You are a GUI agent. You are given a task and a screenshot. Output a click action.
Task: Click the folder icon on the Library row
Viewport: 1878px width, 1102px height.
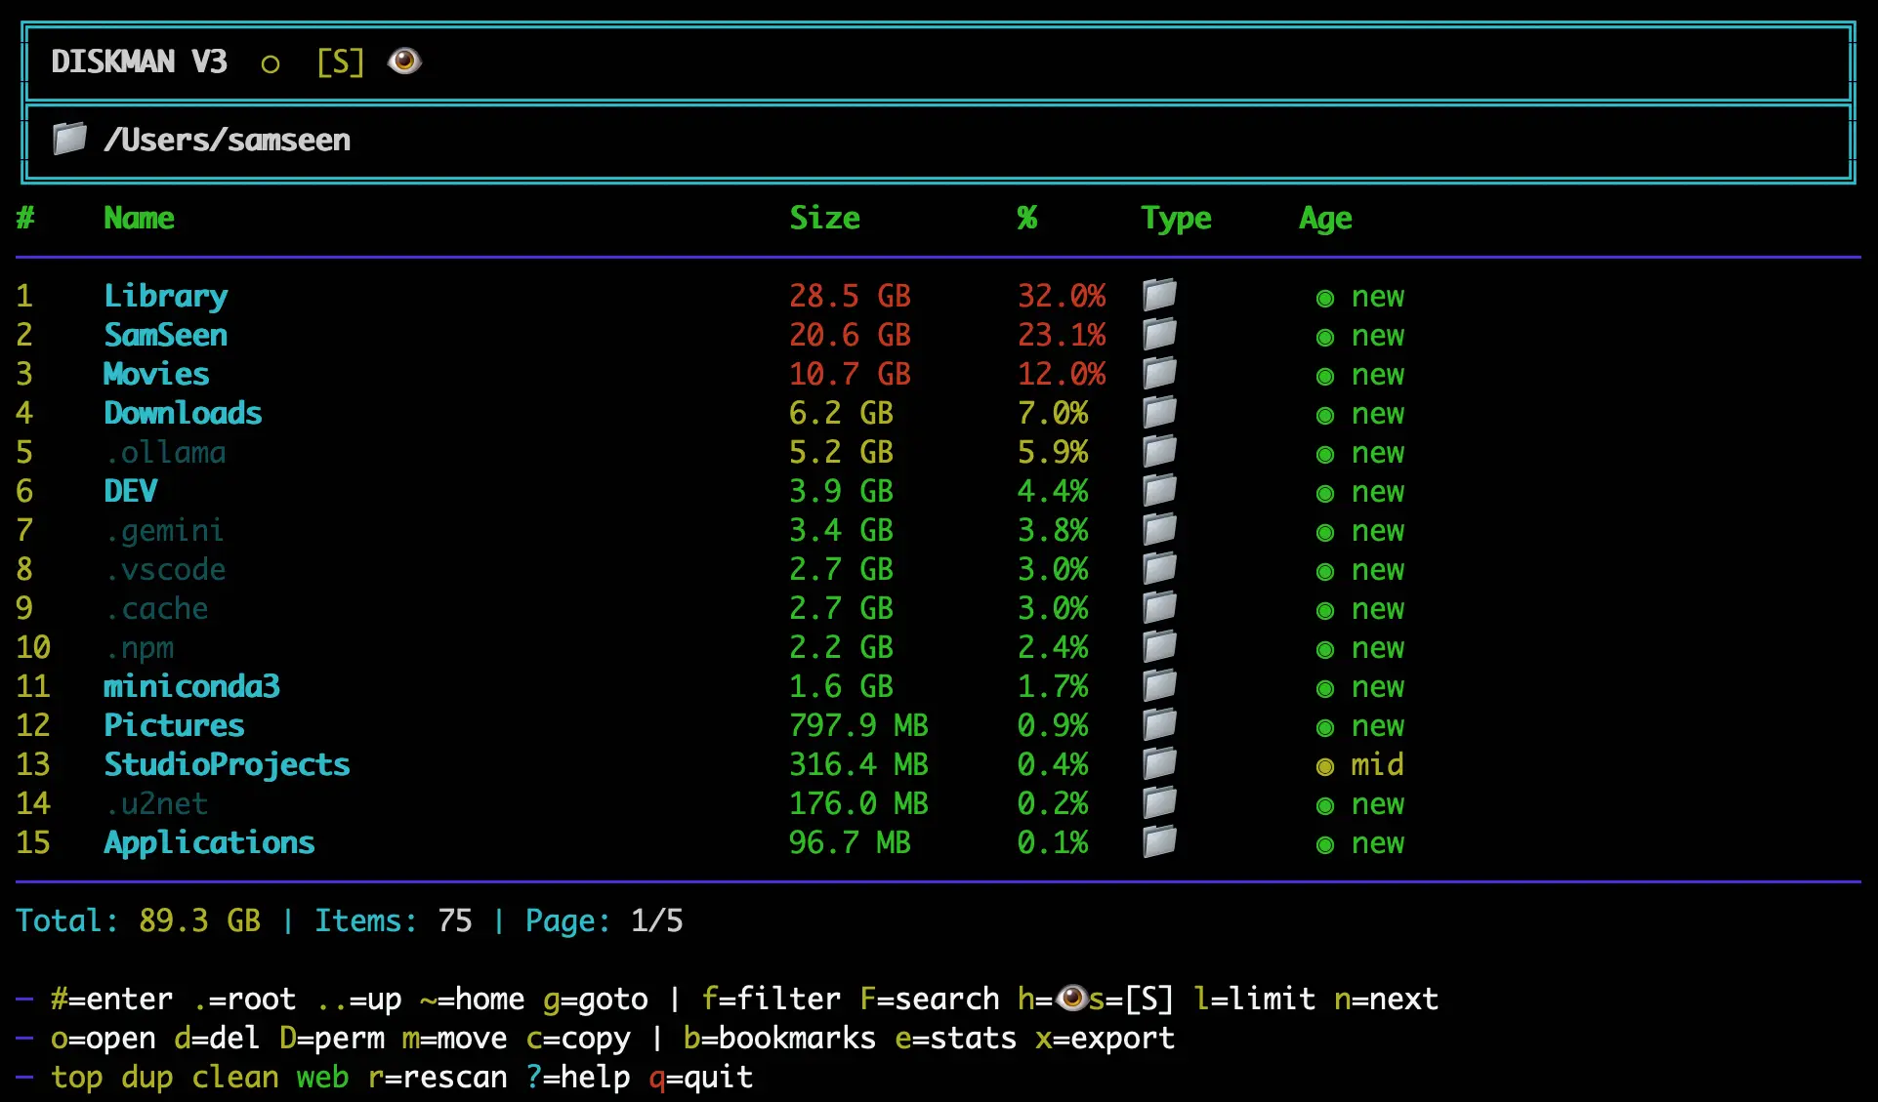(x=1158, y=294)
